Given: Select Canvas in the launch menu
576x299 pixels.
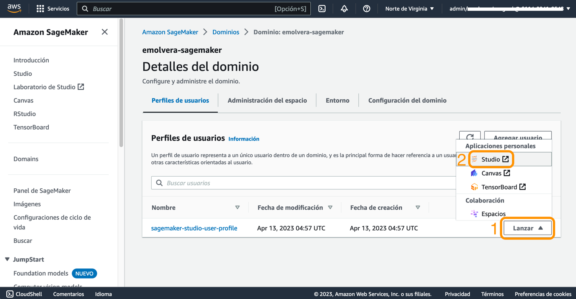Looking at the screenshot, I should click(504, 173).
